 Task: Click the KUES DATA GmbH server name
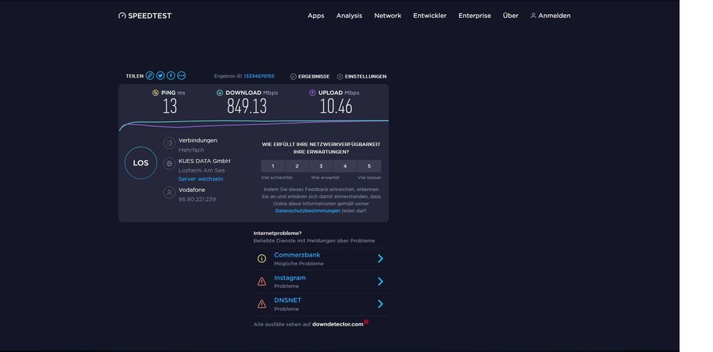pos(204,161)
